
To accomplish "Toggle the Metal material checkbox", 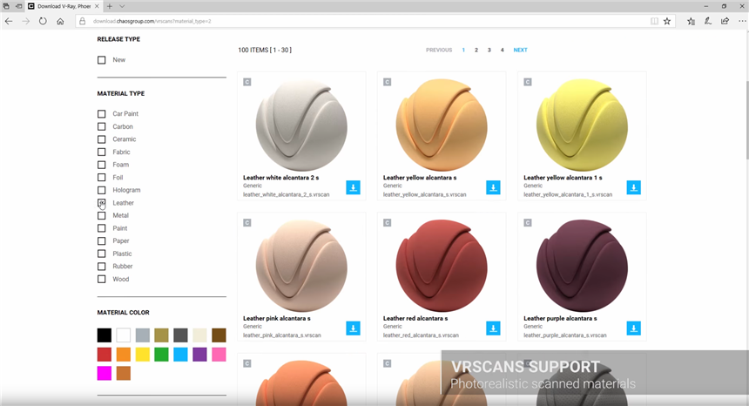I will [102, 216].
